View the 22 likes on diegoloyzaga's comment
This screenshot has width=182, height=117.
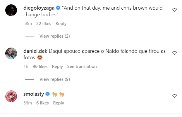coord(44,24)
